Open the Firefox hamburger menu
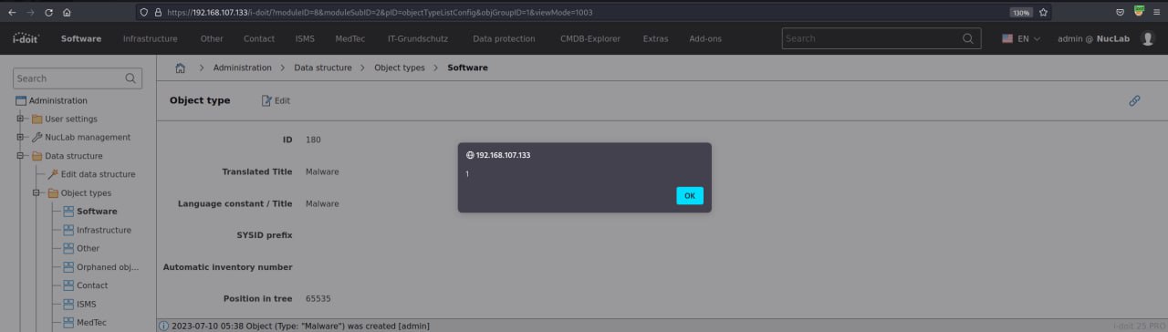 point(1156,13)
